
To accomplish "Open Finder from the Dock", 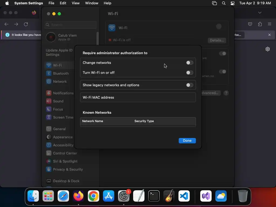I will 33,196.
